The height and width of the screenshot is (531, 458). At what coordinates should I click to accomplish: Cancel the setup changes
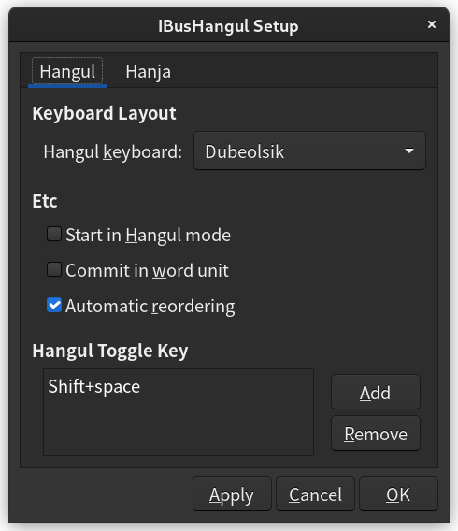315,495
